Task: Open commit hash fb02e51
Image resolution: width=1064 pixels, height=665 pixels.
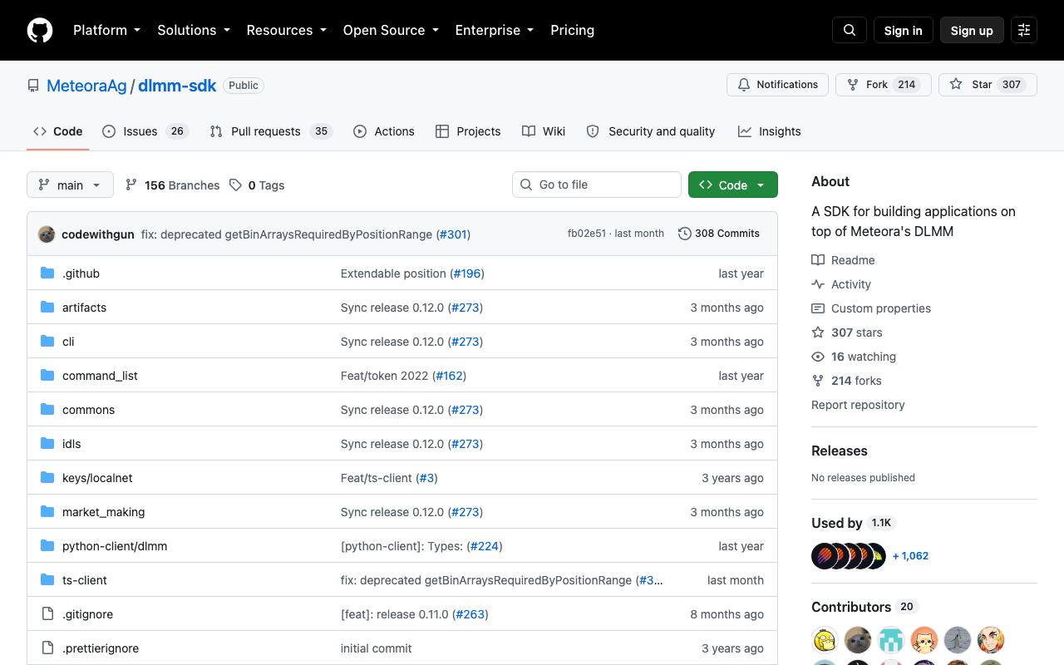Action: tap(587, 234)
